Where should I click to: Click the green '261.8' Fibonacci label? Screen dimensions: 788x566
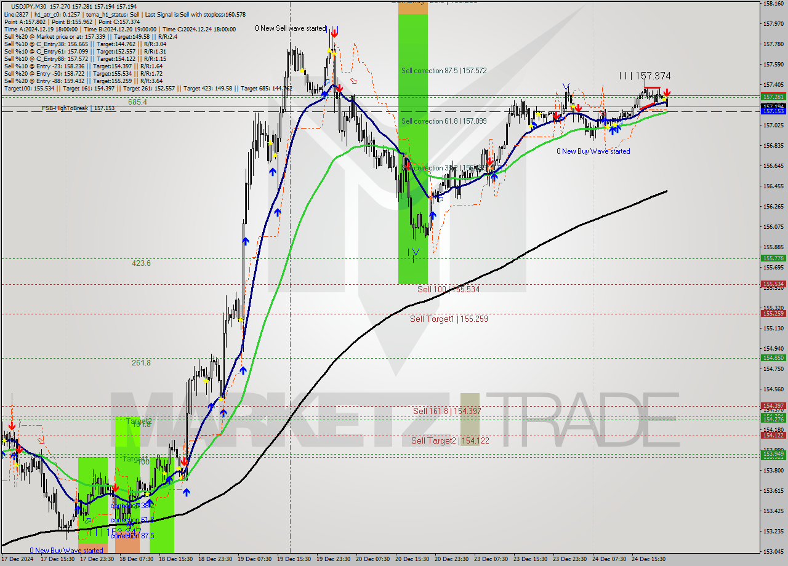[x=141, y=363]
